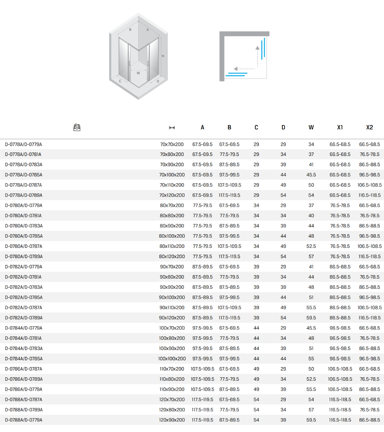Click the left-pointing gray arrow in door diagram
This screenshot has height=432, width=384.
236,69
